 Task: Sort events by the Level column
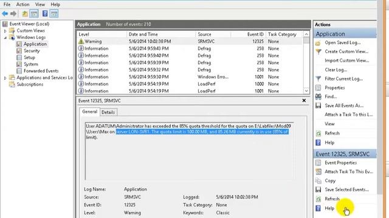click(x=102, y=35)
